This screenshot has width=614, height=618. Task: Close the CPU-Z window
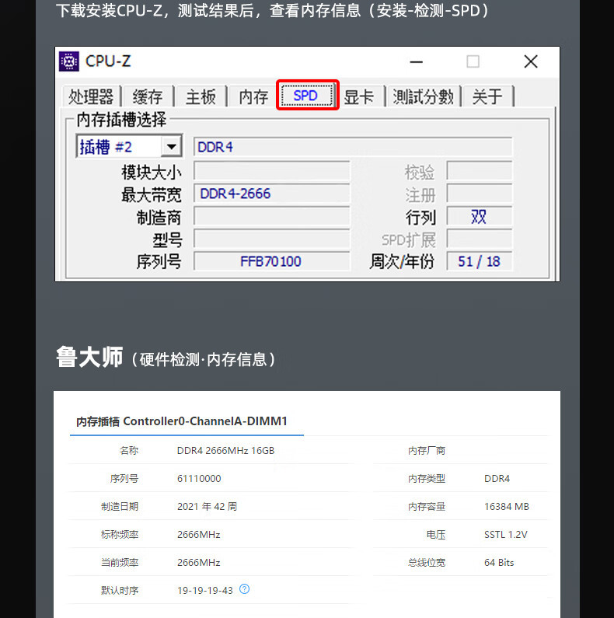pyautogui.click(x=531, y=61)
